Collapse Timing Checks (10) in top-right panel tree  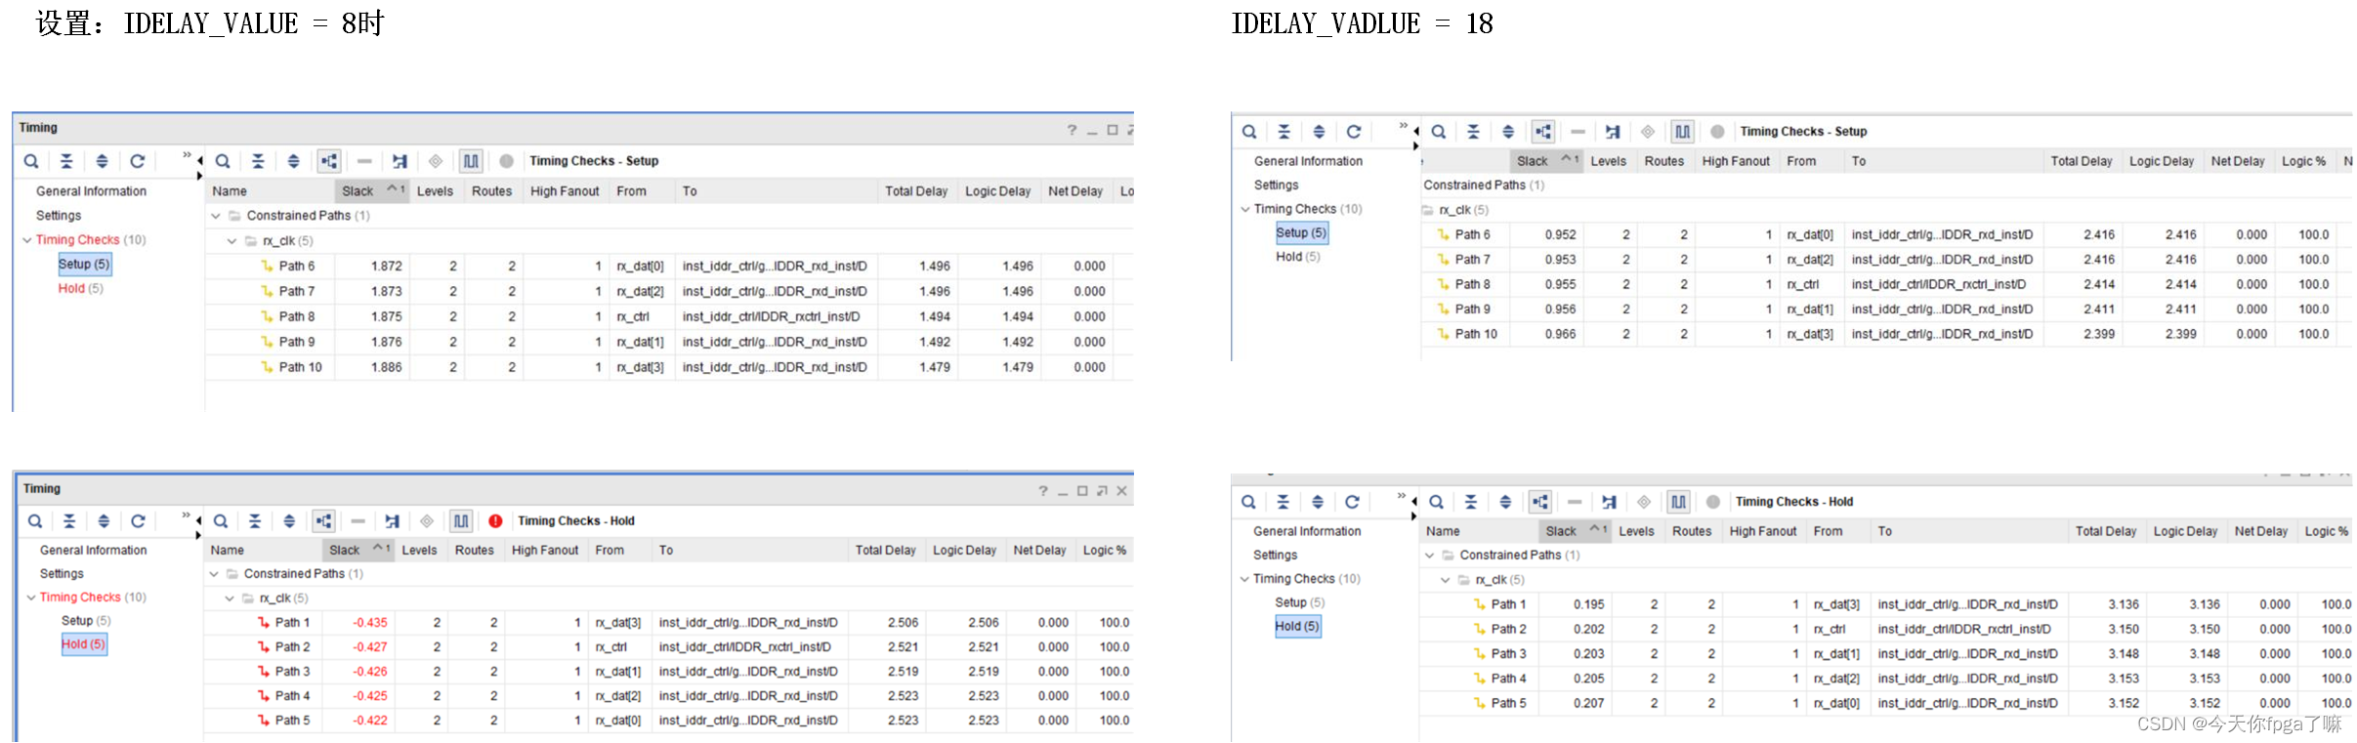[x=1245, y=209]
